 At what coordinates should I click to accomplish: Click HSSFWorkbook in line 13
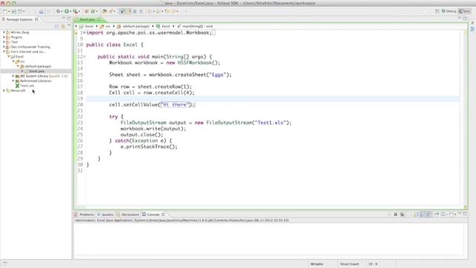pyautogui.click(x=195, y=63)
